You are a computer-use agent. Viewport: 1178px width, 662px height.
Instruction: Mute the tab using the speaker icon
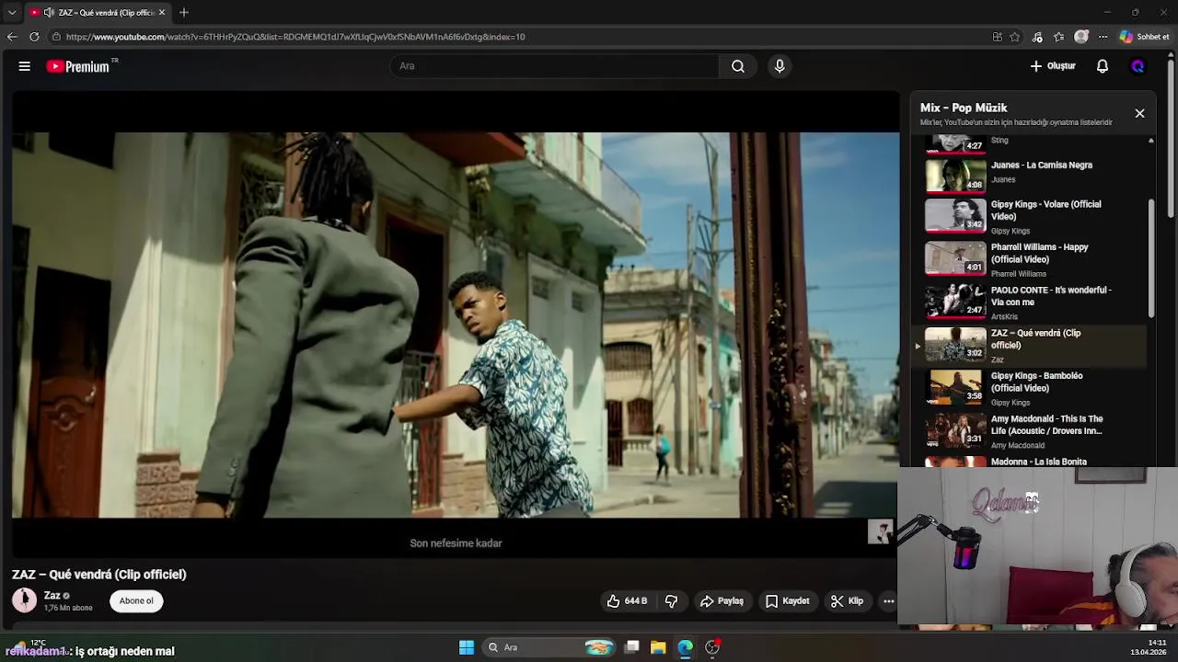[49, 12]
